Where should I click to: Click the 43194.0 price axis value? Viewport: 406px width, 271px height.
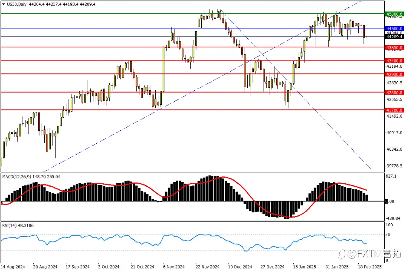[x=394, y=66]
